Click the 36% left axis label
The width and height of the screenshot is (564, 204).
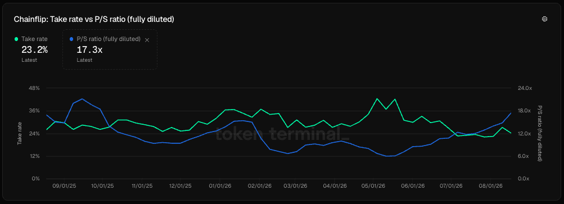point(34,111)
